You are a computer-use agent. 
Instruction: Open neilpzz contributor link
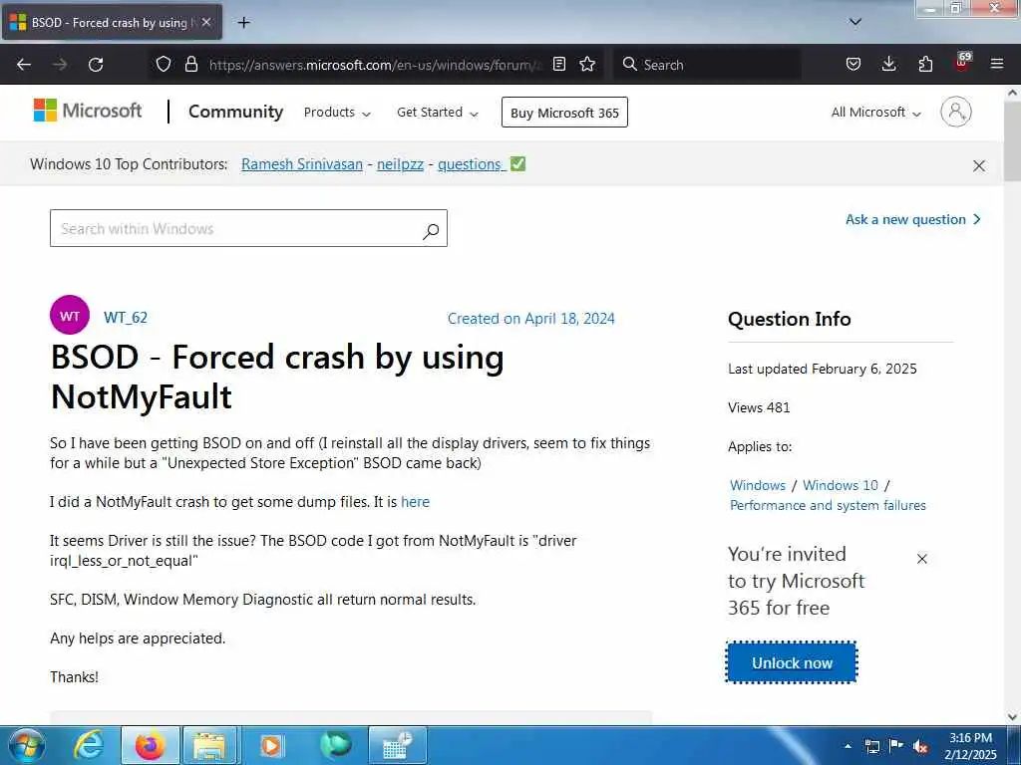pyautogui.click(x=401, y=164)
